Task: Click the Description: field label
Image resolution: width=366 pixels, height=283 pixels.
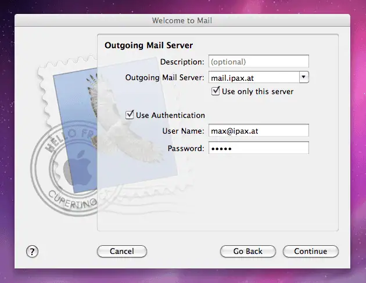Action: [x=182, y=62]
